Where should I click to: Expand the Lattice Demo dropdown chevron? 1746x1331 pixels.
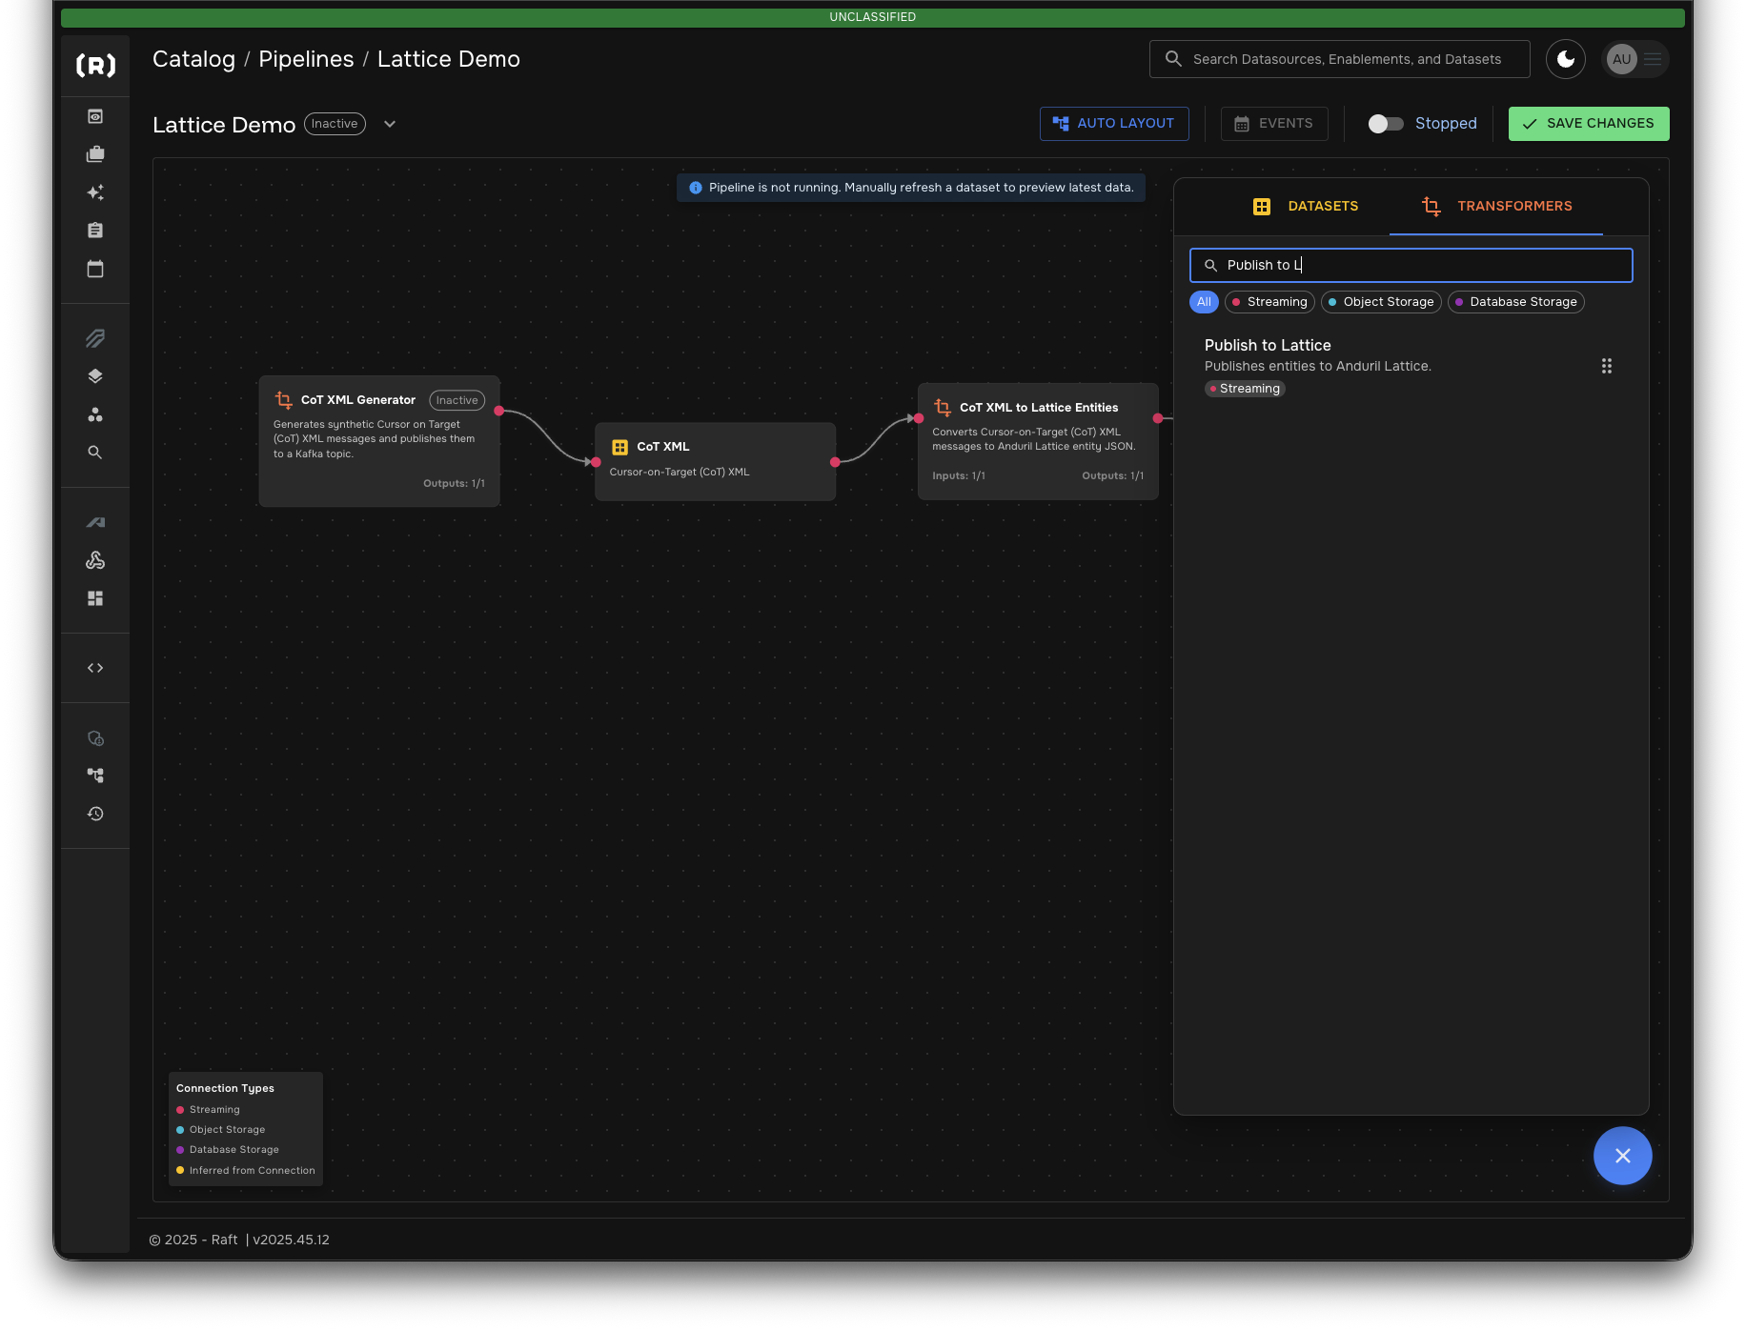pos(390,124)
